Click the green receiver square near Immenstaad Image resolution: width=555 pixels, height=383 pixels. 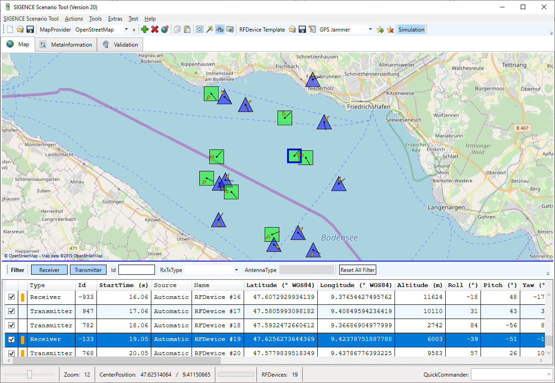click(211, 94)
